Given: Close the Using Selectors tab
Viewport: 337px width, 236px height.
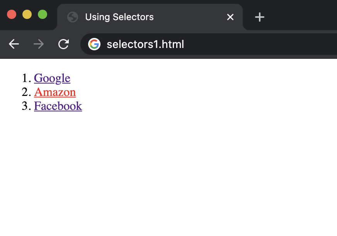Looking at the screenshot, I should coord(230,17).
